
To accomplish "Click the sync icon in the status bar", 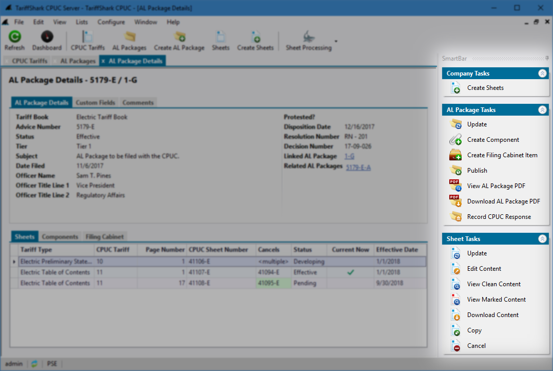I will click(34, 364).
